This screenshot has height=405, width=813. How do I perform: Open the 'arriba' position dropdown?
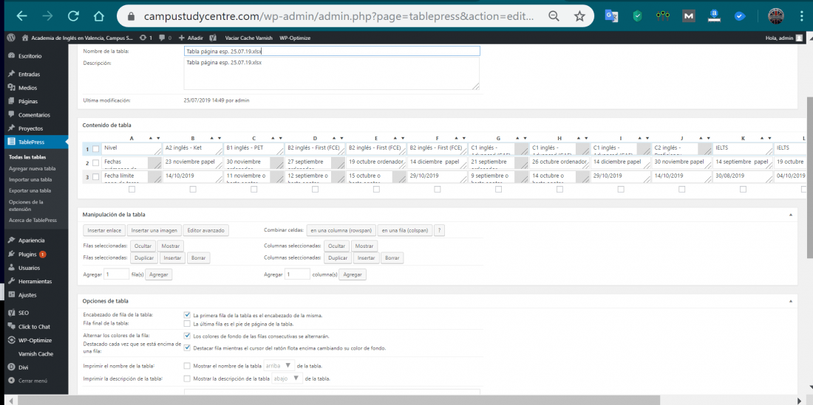click(x=279, y=366)
